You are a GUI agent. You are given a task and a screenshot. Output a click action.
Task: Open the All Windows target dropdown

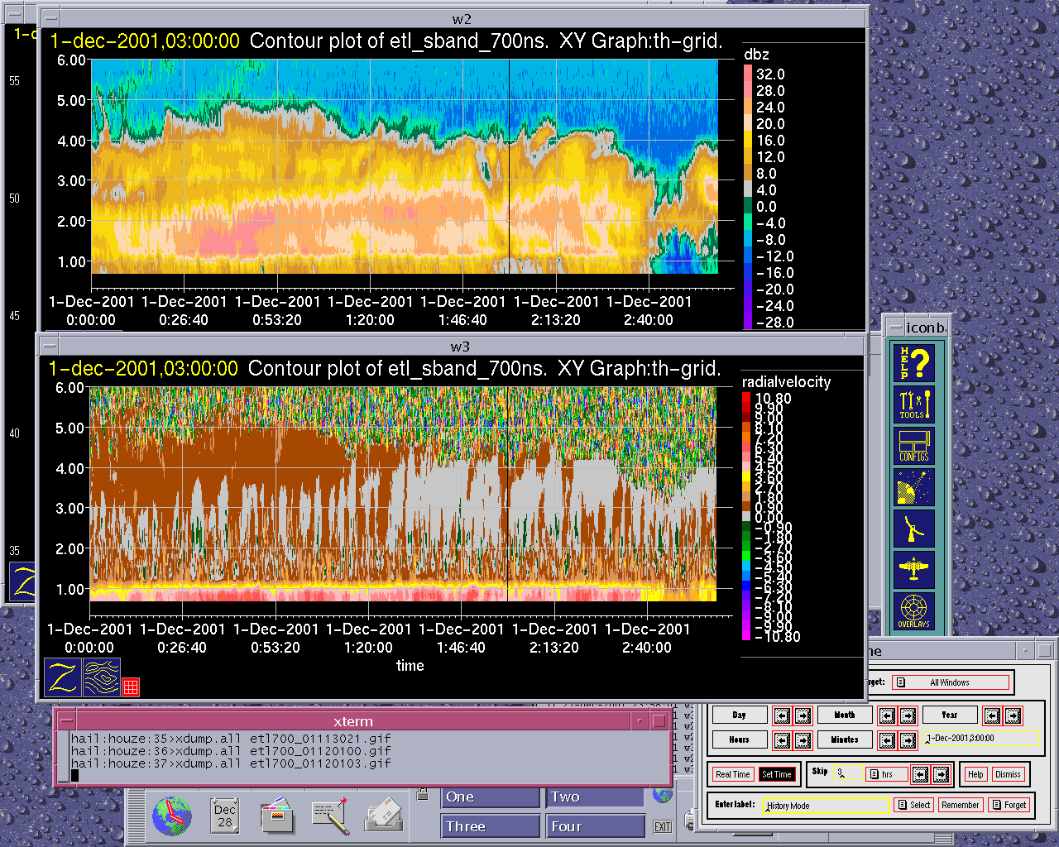(x=951, y=682)
